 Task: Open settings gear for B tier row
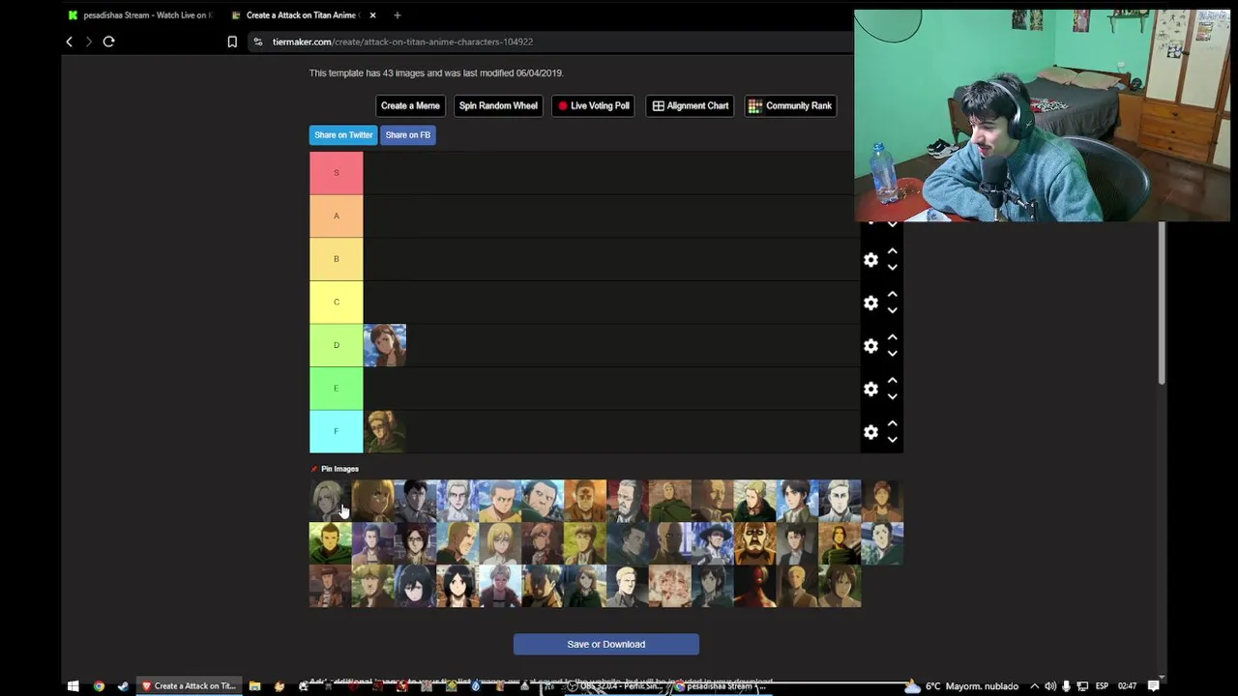(870, 260)
